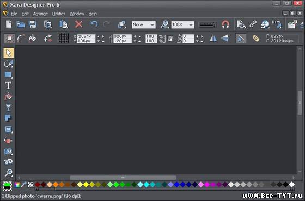
Task: Save the document with the floppy disk icon
Action: click(x=33, y=24)
